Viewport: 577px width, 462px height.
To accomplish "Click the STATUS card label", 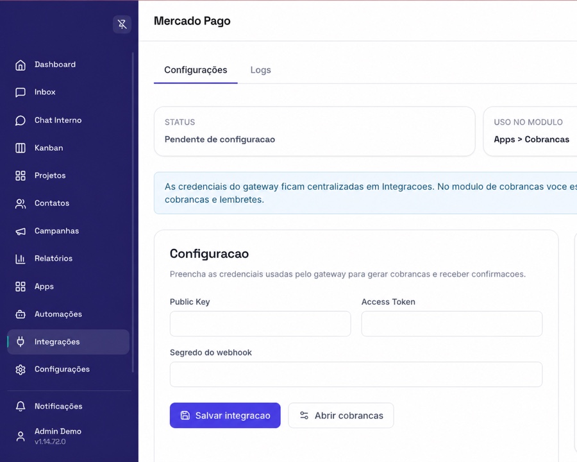I will click(180, 123).
